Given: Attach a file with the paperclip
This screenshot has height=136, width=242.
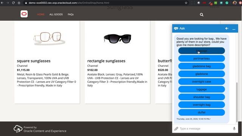Looking at the screenshot, I should (176, 128).
